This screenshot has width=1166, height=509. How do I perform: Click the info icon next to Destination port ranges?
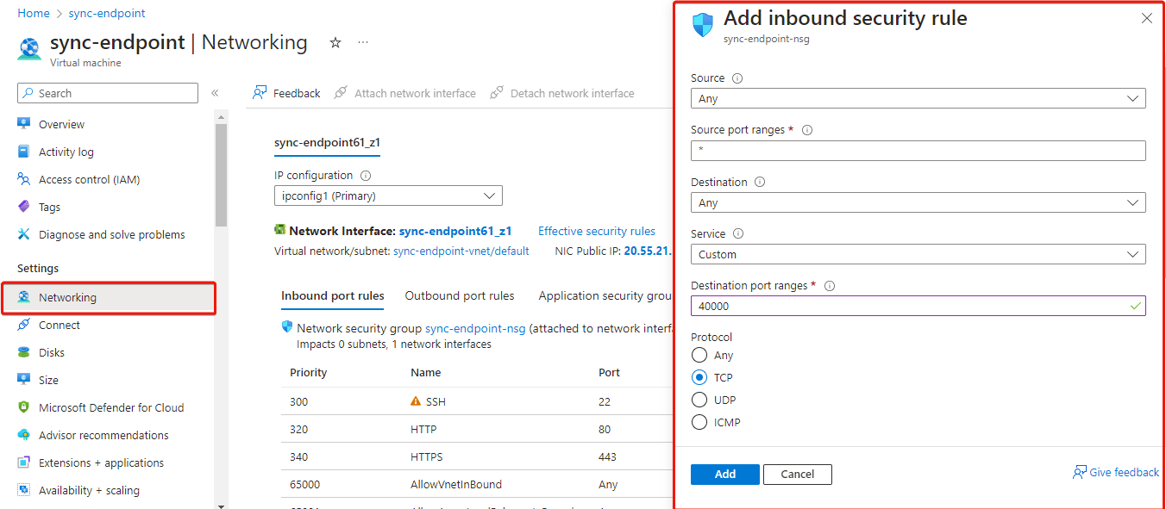click(830, 286)
